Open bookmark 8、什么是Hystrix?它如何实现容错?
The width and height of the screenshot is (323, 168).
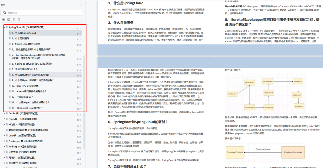(30, 75)
